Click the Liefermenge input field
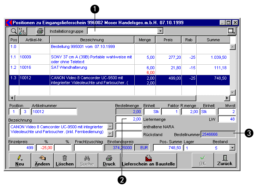This screenshot has height=190, width=259. [129, 119]
